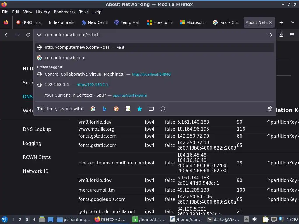The height and width of the screenshot is (224, 299).
Task: Click fonts.googleapis.com hostname cell
Action: pyautogui.click(x=102, y=199)
